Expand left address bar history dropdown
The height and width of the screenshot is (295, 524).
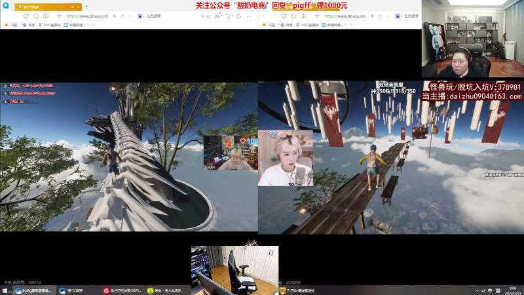click(x=130, y=16)
